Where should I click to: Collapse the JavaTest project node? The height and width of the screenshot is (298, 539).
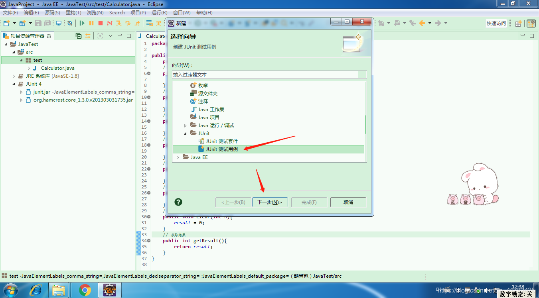pyautogui.click(x=6, y=44)
